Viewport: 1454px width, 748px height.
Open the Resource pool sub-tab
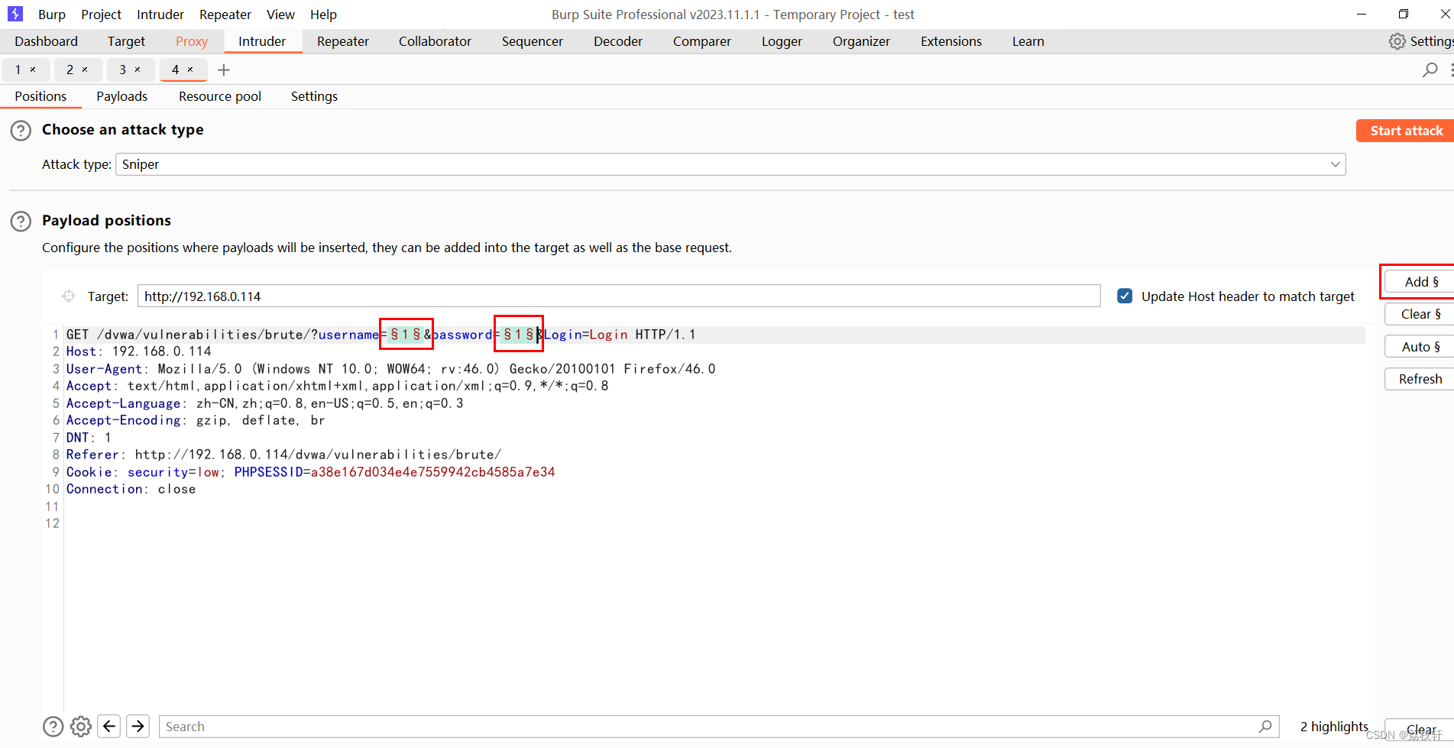pyautogui.click(x=220, y=96)
